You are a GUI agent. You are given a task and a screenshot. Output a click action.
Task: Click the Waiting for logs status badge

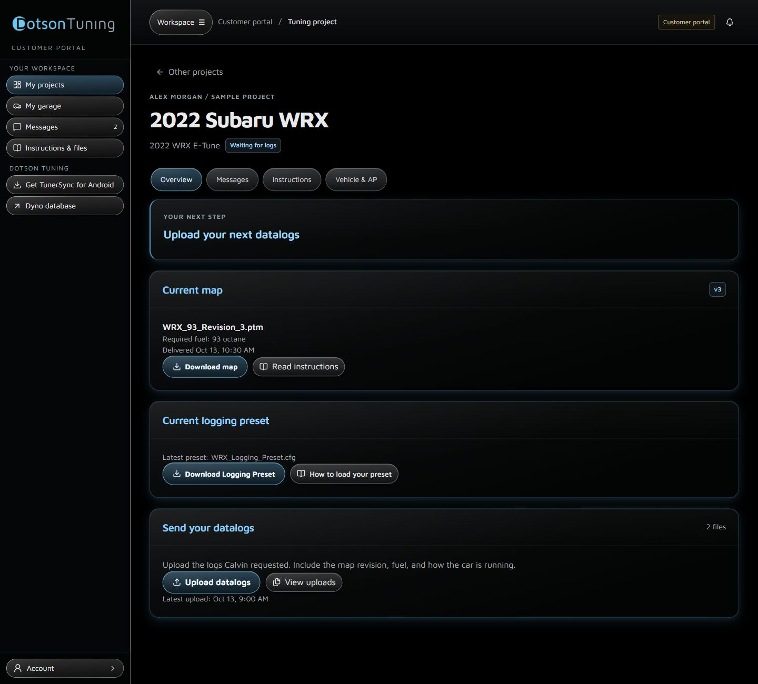253,145
